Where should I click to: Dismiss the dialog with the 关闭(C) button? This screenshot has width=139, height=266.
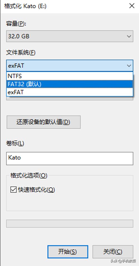pos(113,252)
